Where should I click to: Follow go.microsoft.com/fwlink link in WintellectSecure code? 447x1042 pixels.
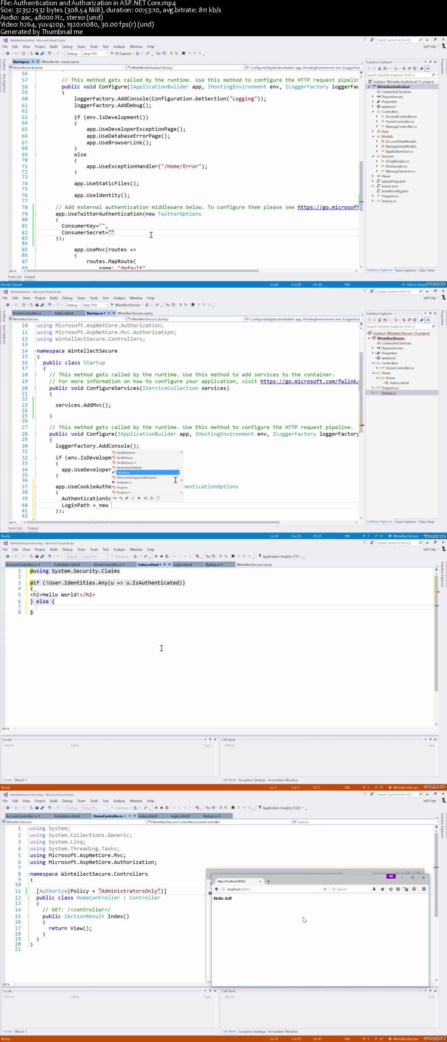309,381
